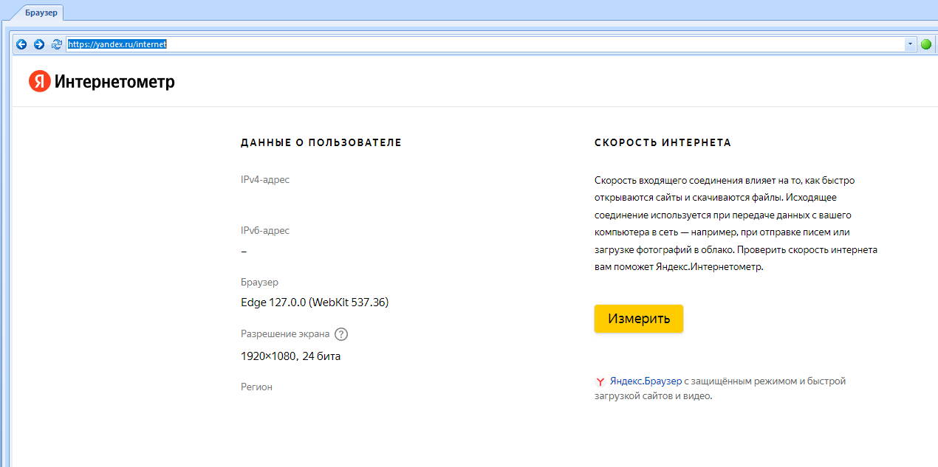
Task: Click the Разрешение экрана label
Action: [285, 334]
